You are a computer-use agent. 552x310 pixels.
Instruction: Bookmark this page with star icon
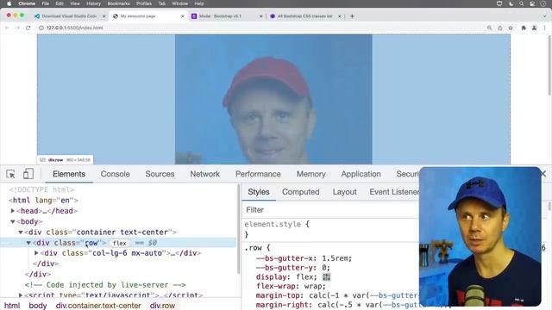click(x=511, y=28)
